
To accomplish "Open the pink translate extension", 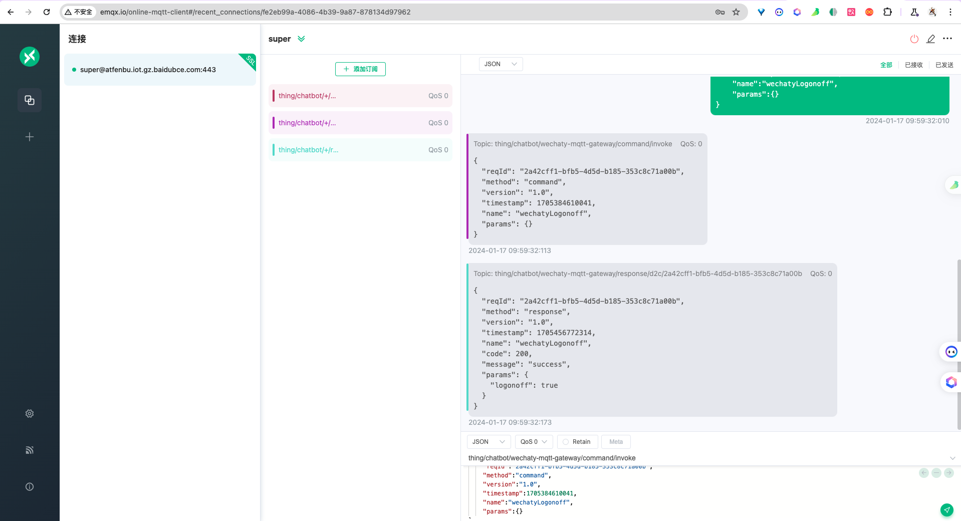I will [x=851, y=12].
